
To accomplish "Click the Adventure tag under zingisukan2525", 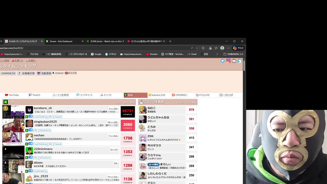I will (x=45, y=131).
